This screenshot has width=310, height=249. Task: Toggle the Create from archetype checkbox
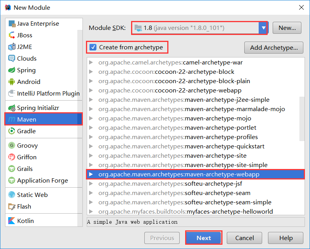93,47
